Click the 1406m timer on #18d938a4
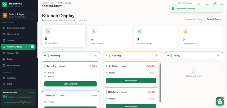The width and height of the screenshot is (227, 108). click(151, 66)
